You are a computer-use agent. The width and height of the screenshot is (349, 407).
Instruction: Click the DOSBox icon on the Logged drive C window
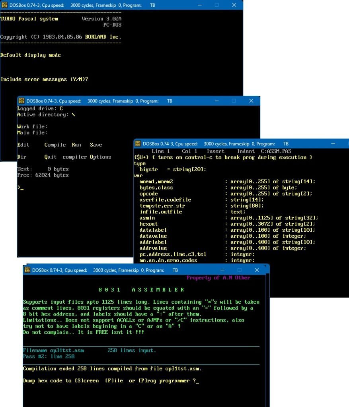(22, 101)
